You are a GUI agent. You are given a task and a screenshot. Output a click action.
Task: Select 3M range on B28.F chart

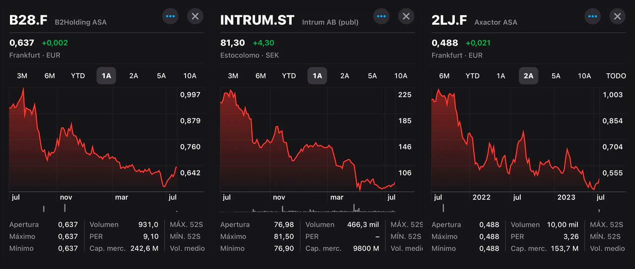point(22,76)
